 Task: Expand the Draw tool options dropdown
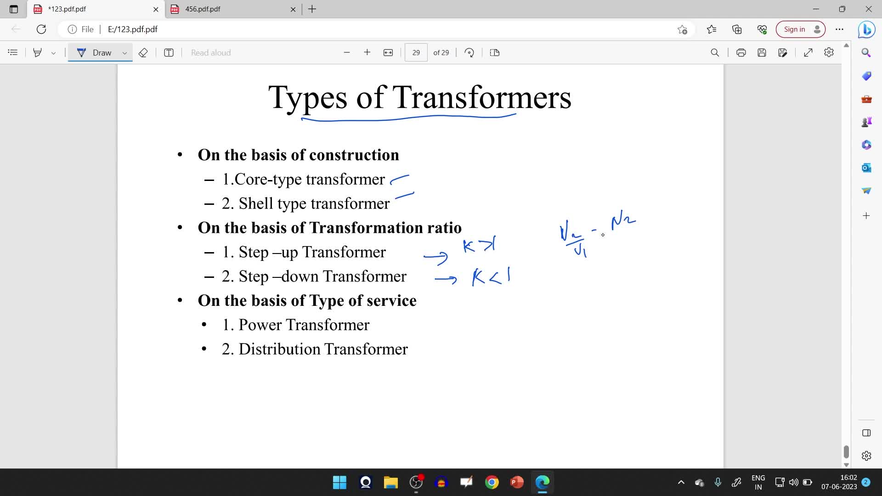pyautogui.click(x=124, y=53)
